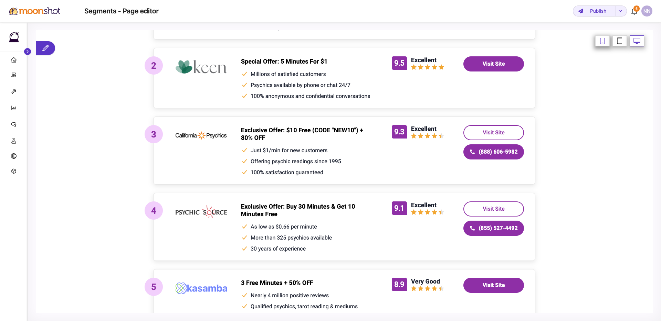Click the Kasamba logo
Screen dimensions: 661x321
pos(201,288)
